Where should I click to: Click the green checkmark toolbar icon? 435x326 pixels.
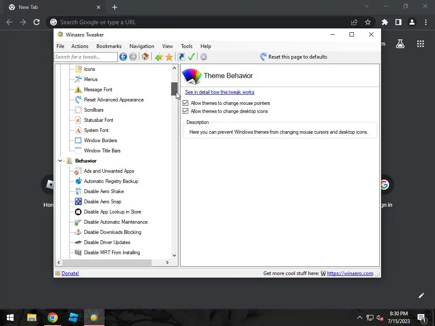tap(191, 57)
